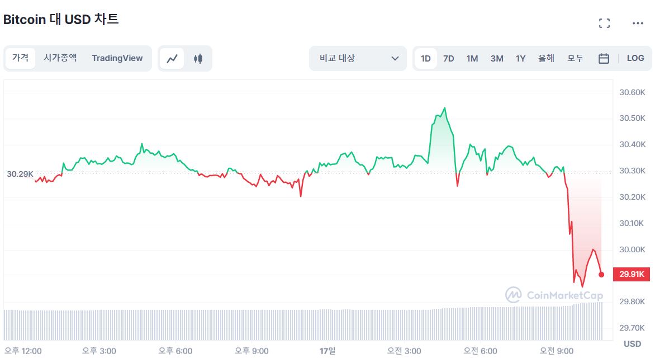655x358 pixels.
Task: Select the 올해 time range
Action: point(547,58)
